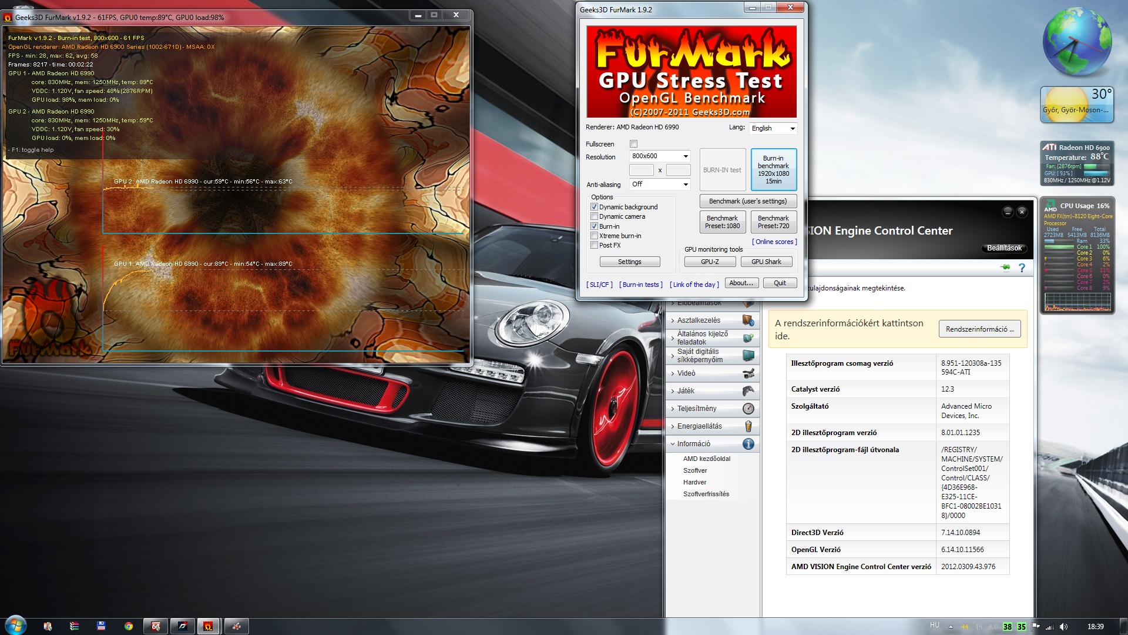
Task: Open the floppy disk taskbar icon
Action: click(x=101, y=626)
